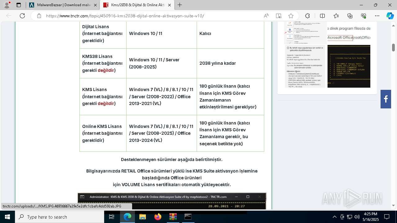Open File Explorer from the taskbar

coord(142,217)
